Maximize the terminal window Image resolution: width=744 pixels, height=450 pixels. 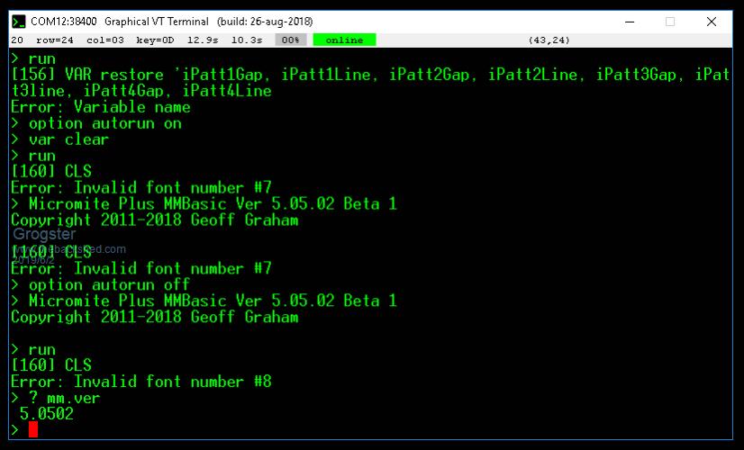(670, 22)
